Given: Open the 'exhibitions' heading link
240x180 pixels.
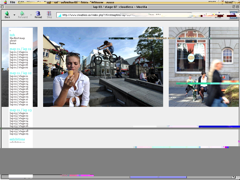Looking at the screenshot, I should pyautogui.click(x=17, y=139).
